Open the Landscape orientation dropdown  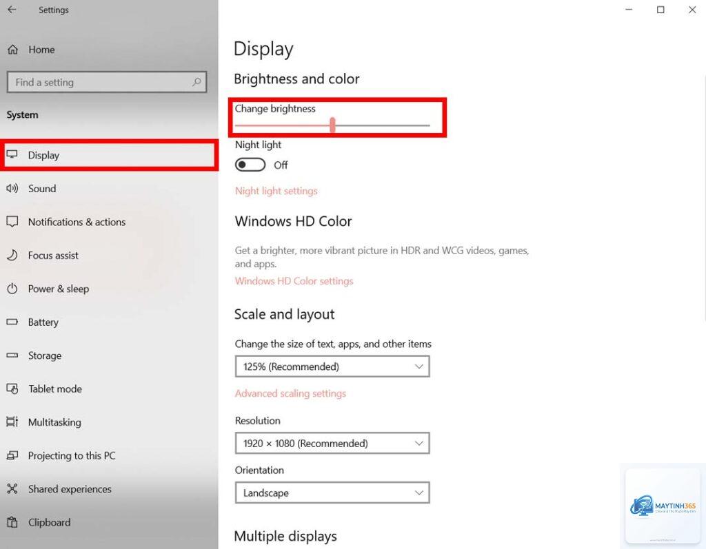coord(332,493)
